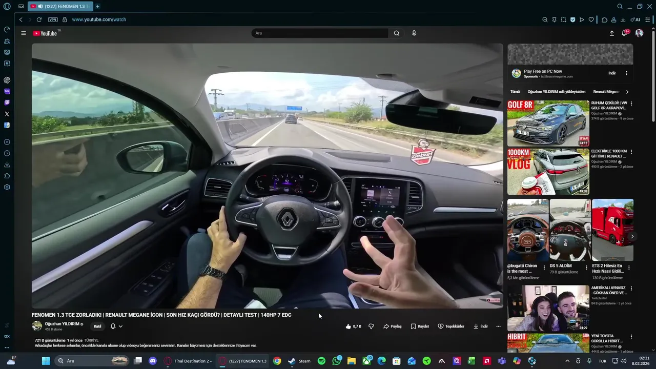The height and width of the screenshot is (369, 656).
Task: Click the Katıl join button
Action: [x=97, y=326]
